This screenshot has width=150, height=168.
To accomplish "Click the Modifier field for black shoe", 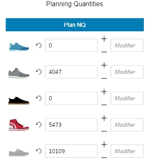I will (127, 98).
